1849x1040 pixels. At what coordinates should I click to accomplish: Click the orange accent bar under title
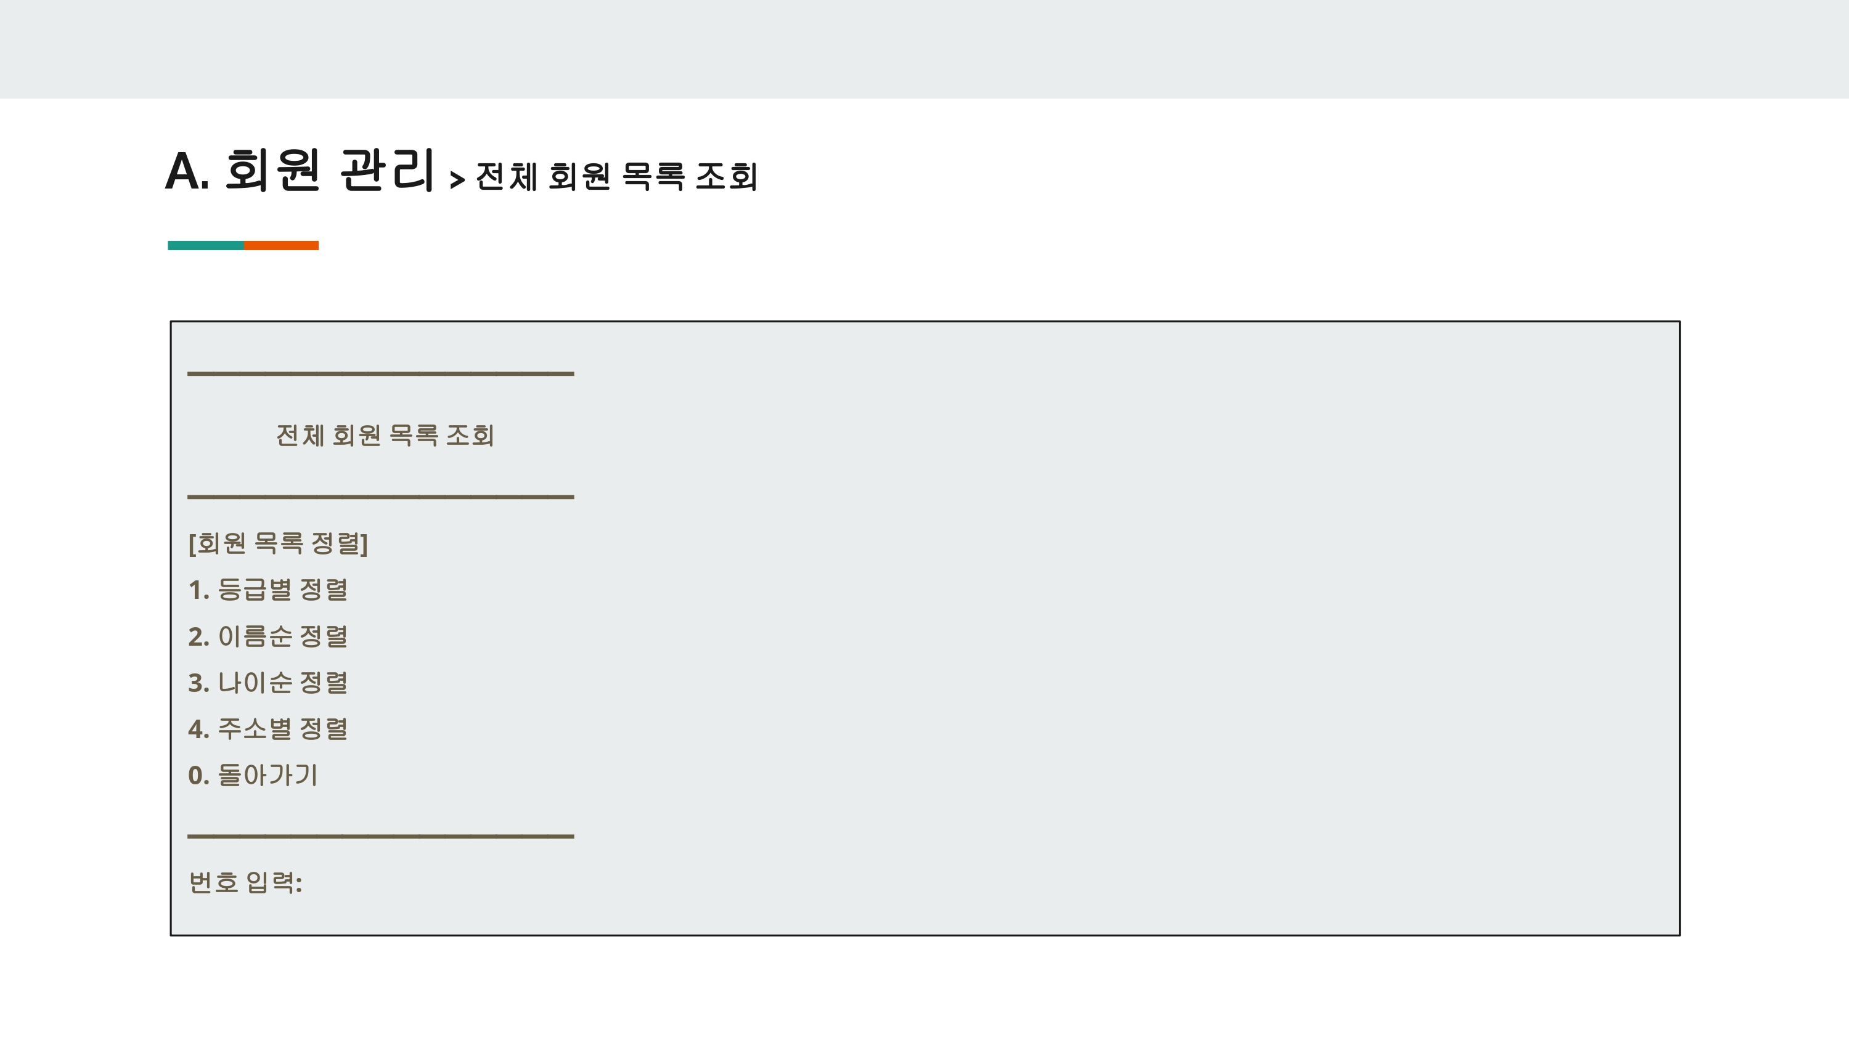[x=282, y=245]
